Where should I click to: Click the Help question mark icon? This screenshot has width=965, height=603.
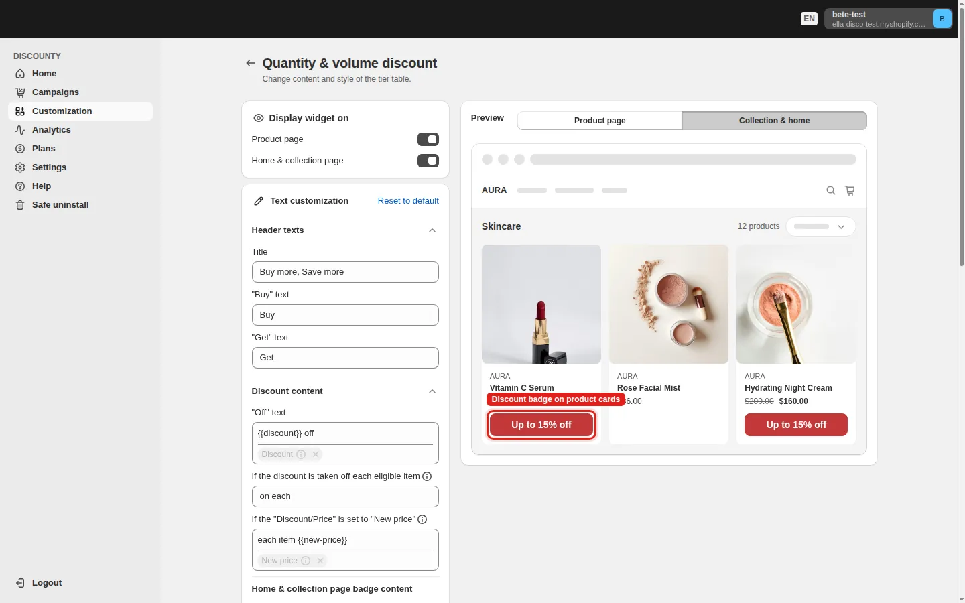20,186
